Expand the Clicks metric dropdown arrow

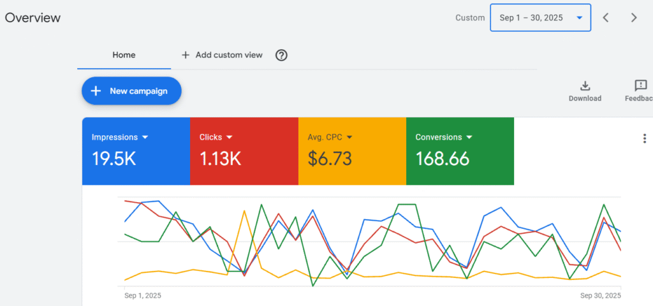click(230, 137)
